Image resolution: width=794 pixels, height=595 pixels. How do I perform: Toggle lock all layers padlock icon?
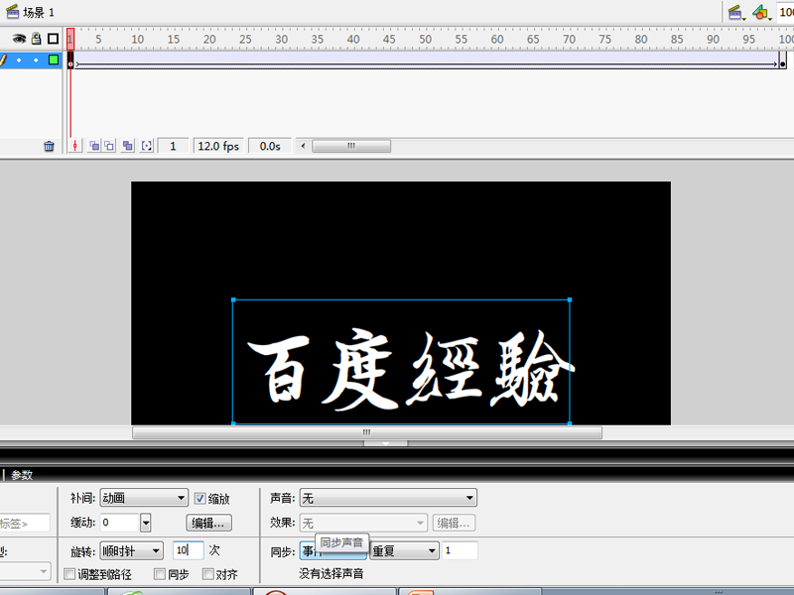click(x=36, y=39)
